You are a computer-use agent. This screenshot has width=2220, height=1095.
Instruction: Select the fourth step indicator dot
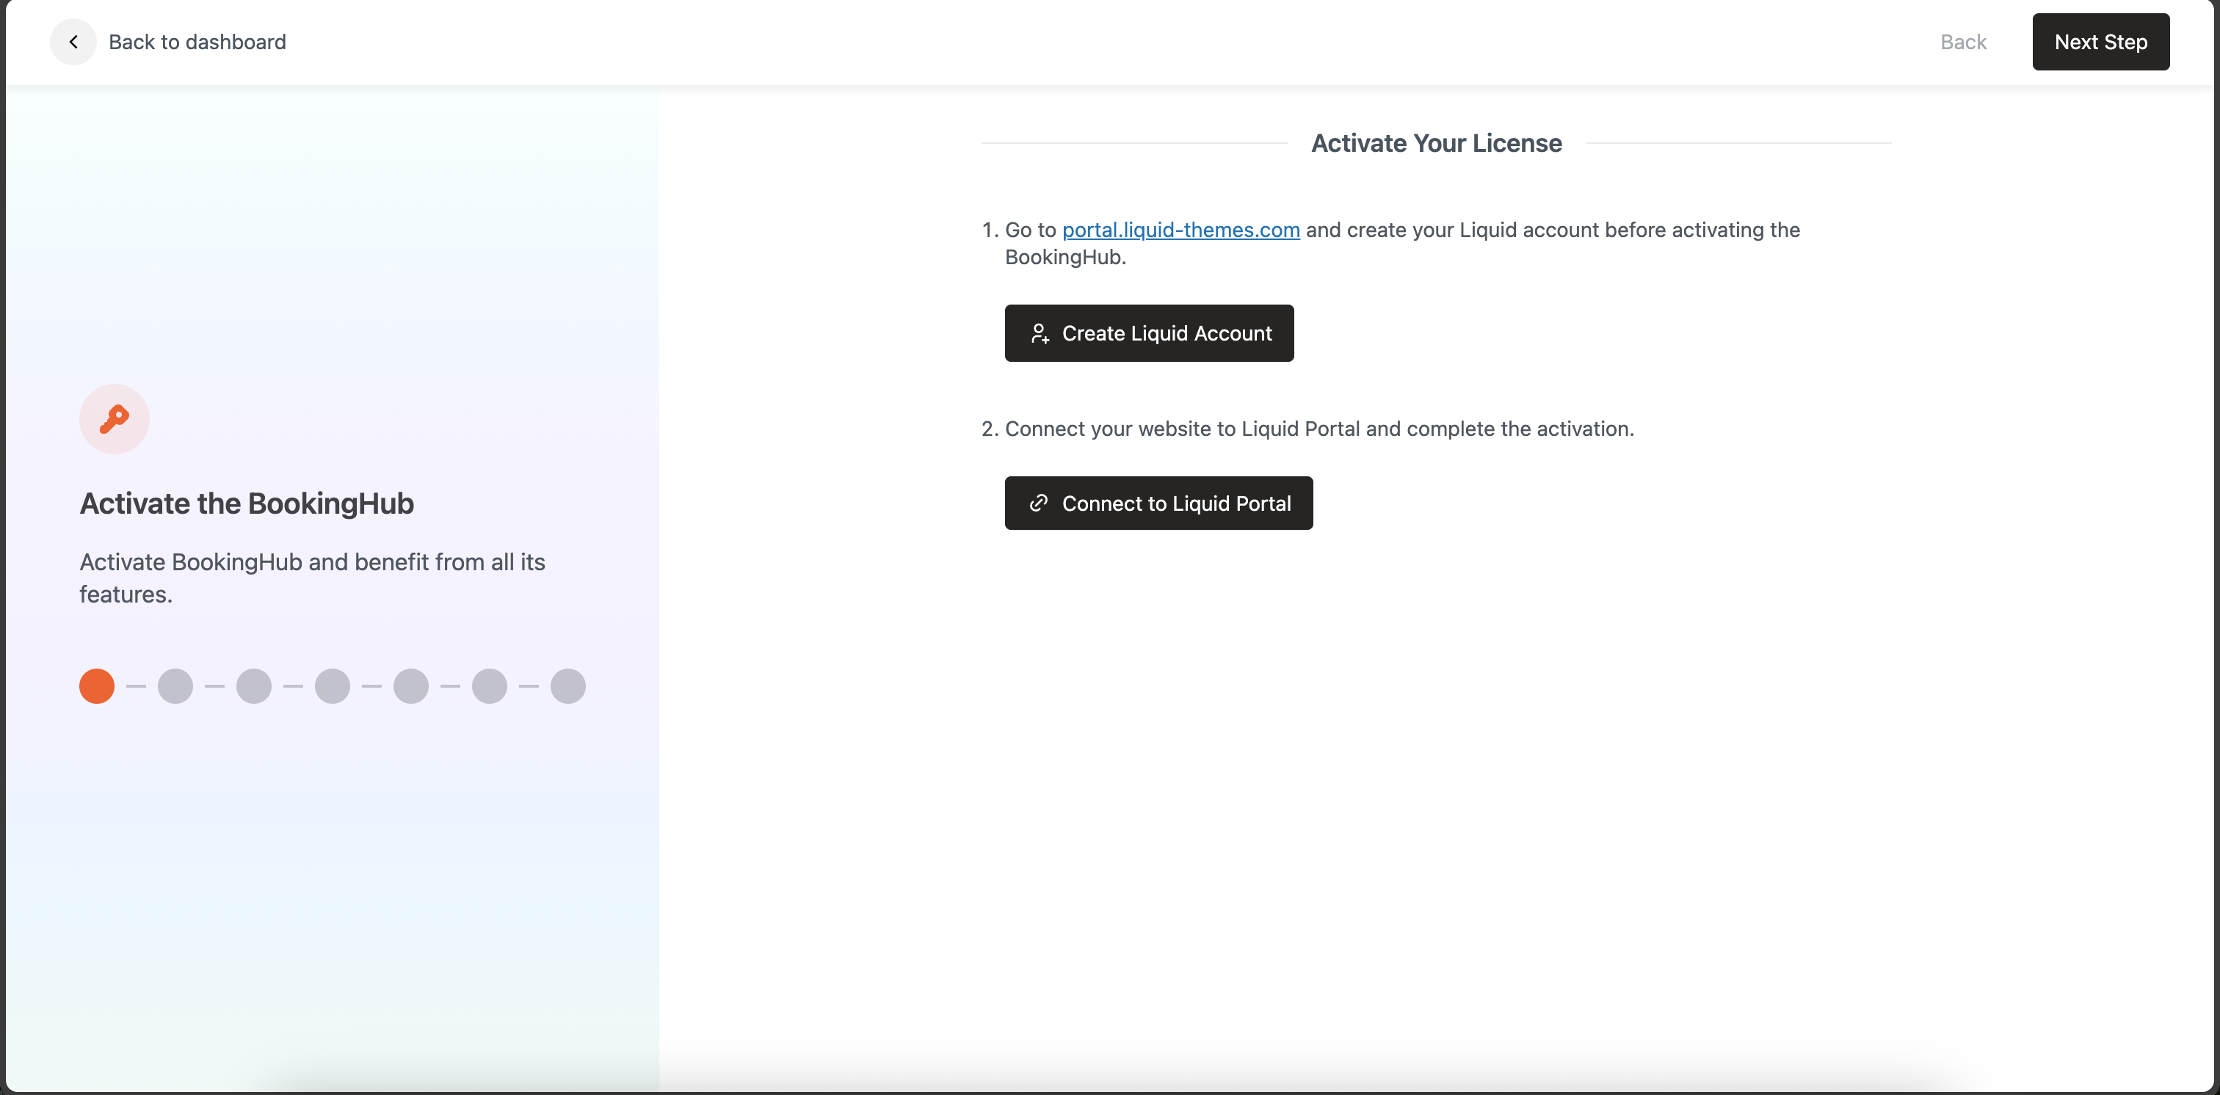pyautogui.click(x=332, y=687)
